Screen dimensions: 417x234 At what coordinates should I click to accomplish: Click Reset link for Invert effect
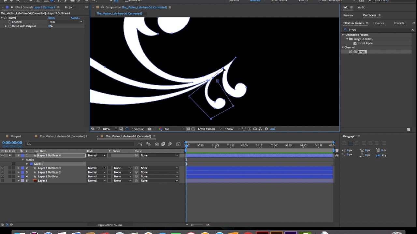pos(51,18)
